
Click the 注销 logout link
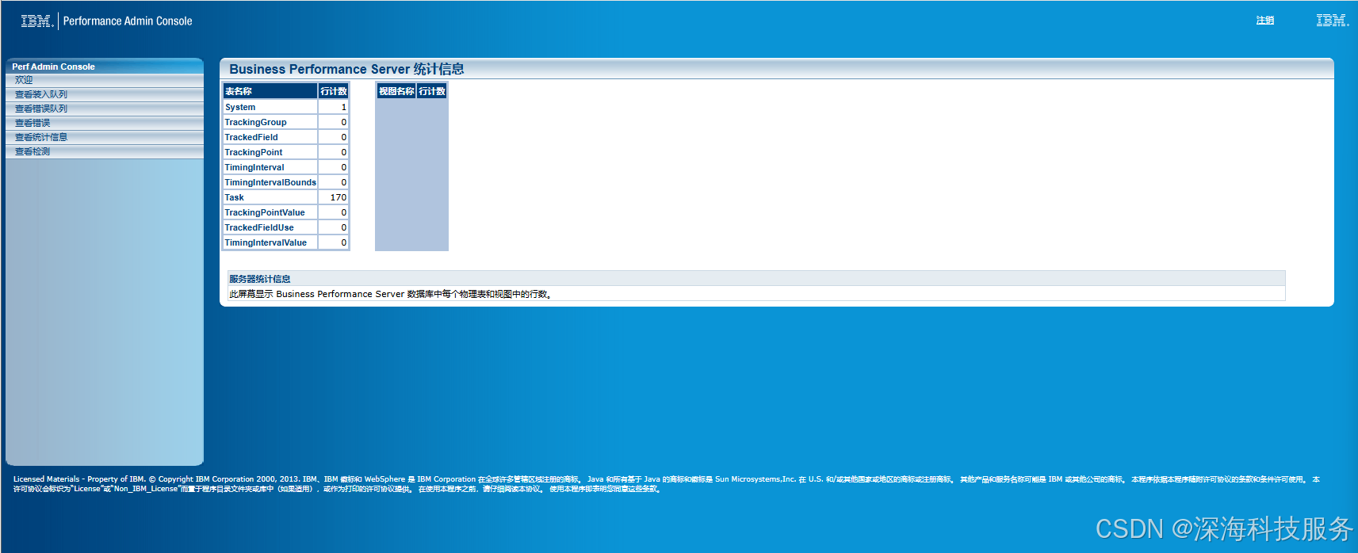1265,21
